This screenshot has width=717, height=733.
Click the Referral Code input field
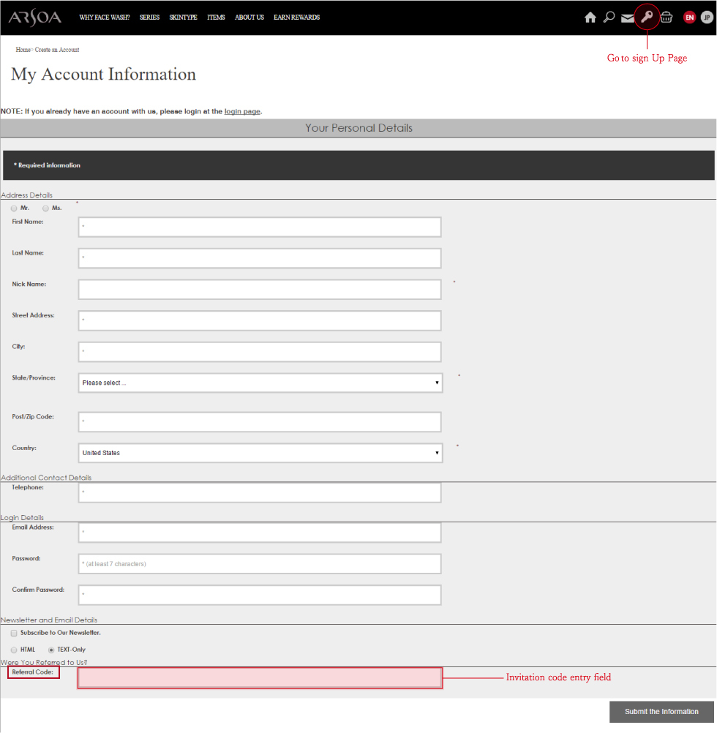coord(260,678)
